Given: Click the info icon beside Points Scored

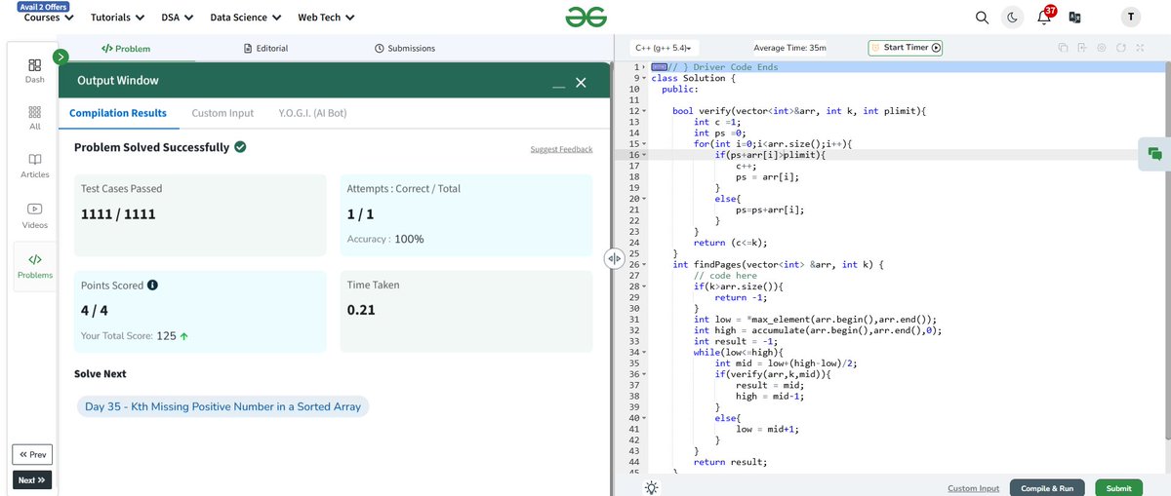Looking at the screenshot, I should (x=152, y=286).
